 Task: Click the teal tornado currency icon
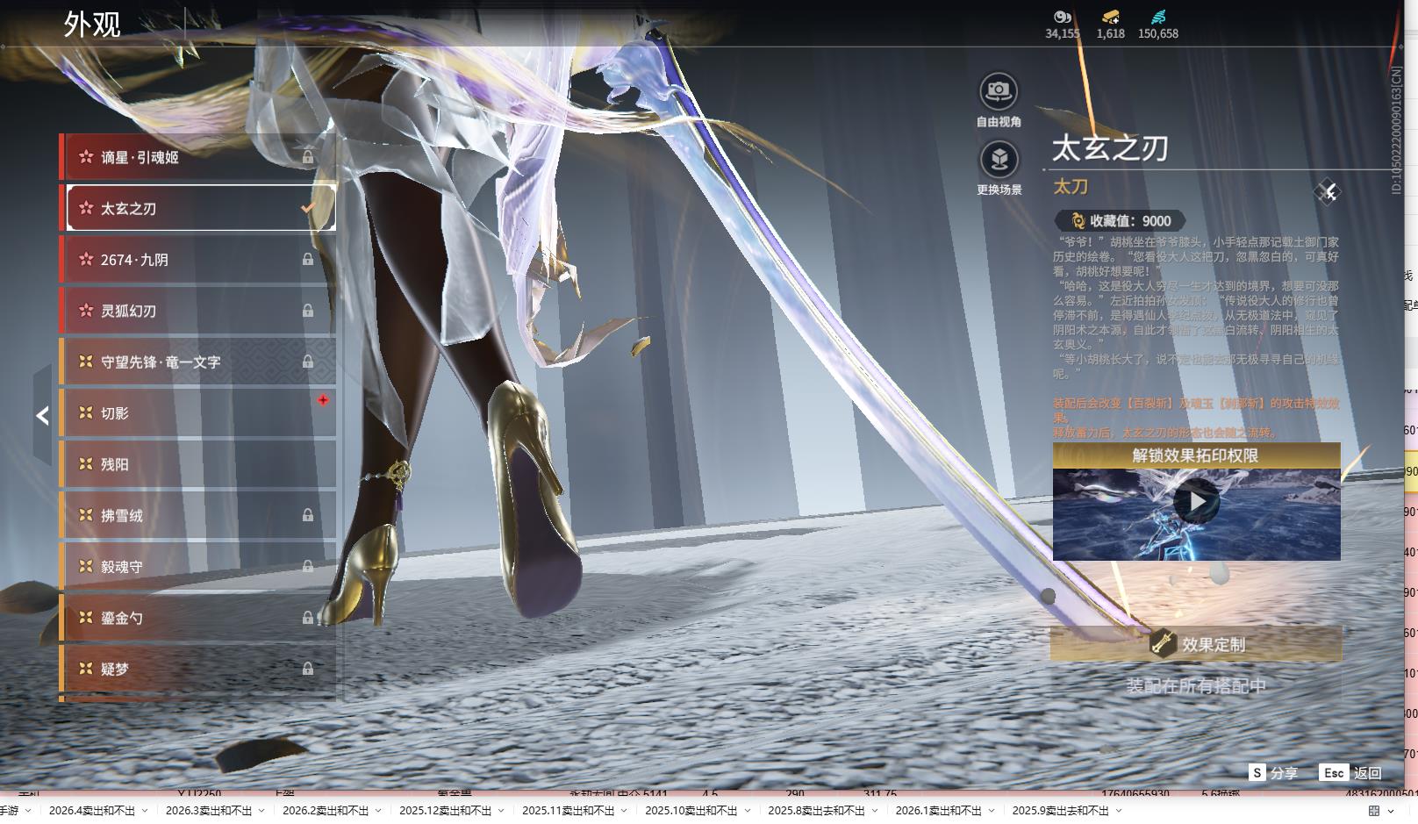(x=1158, y=17)
